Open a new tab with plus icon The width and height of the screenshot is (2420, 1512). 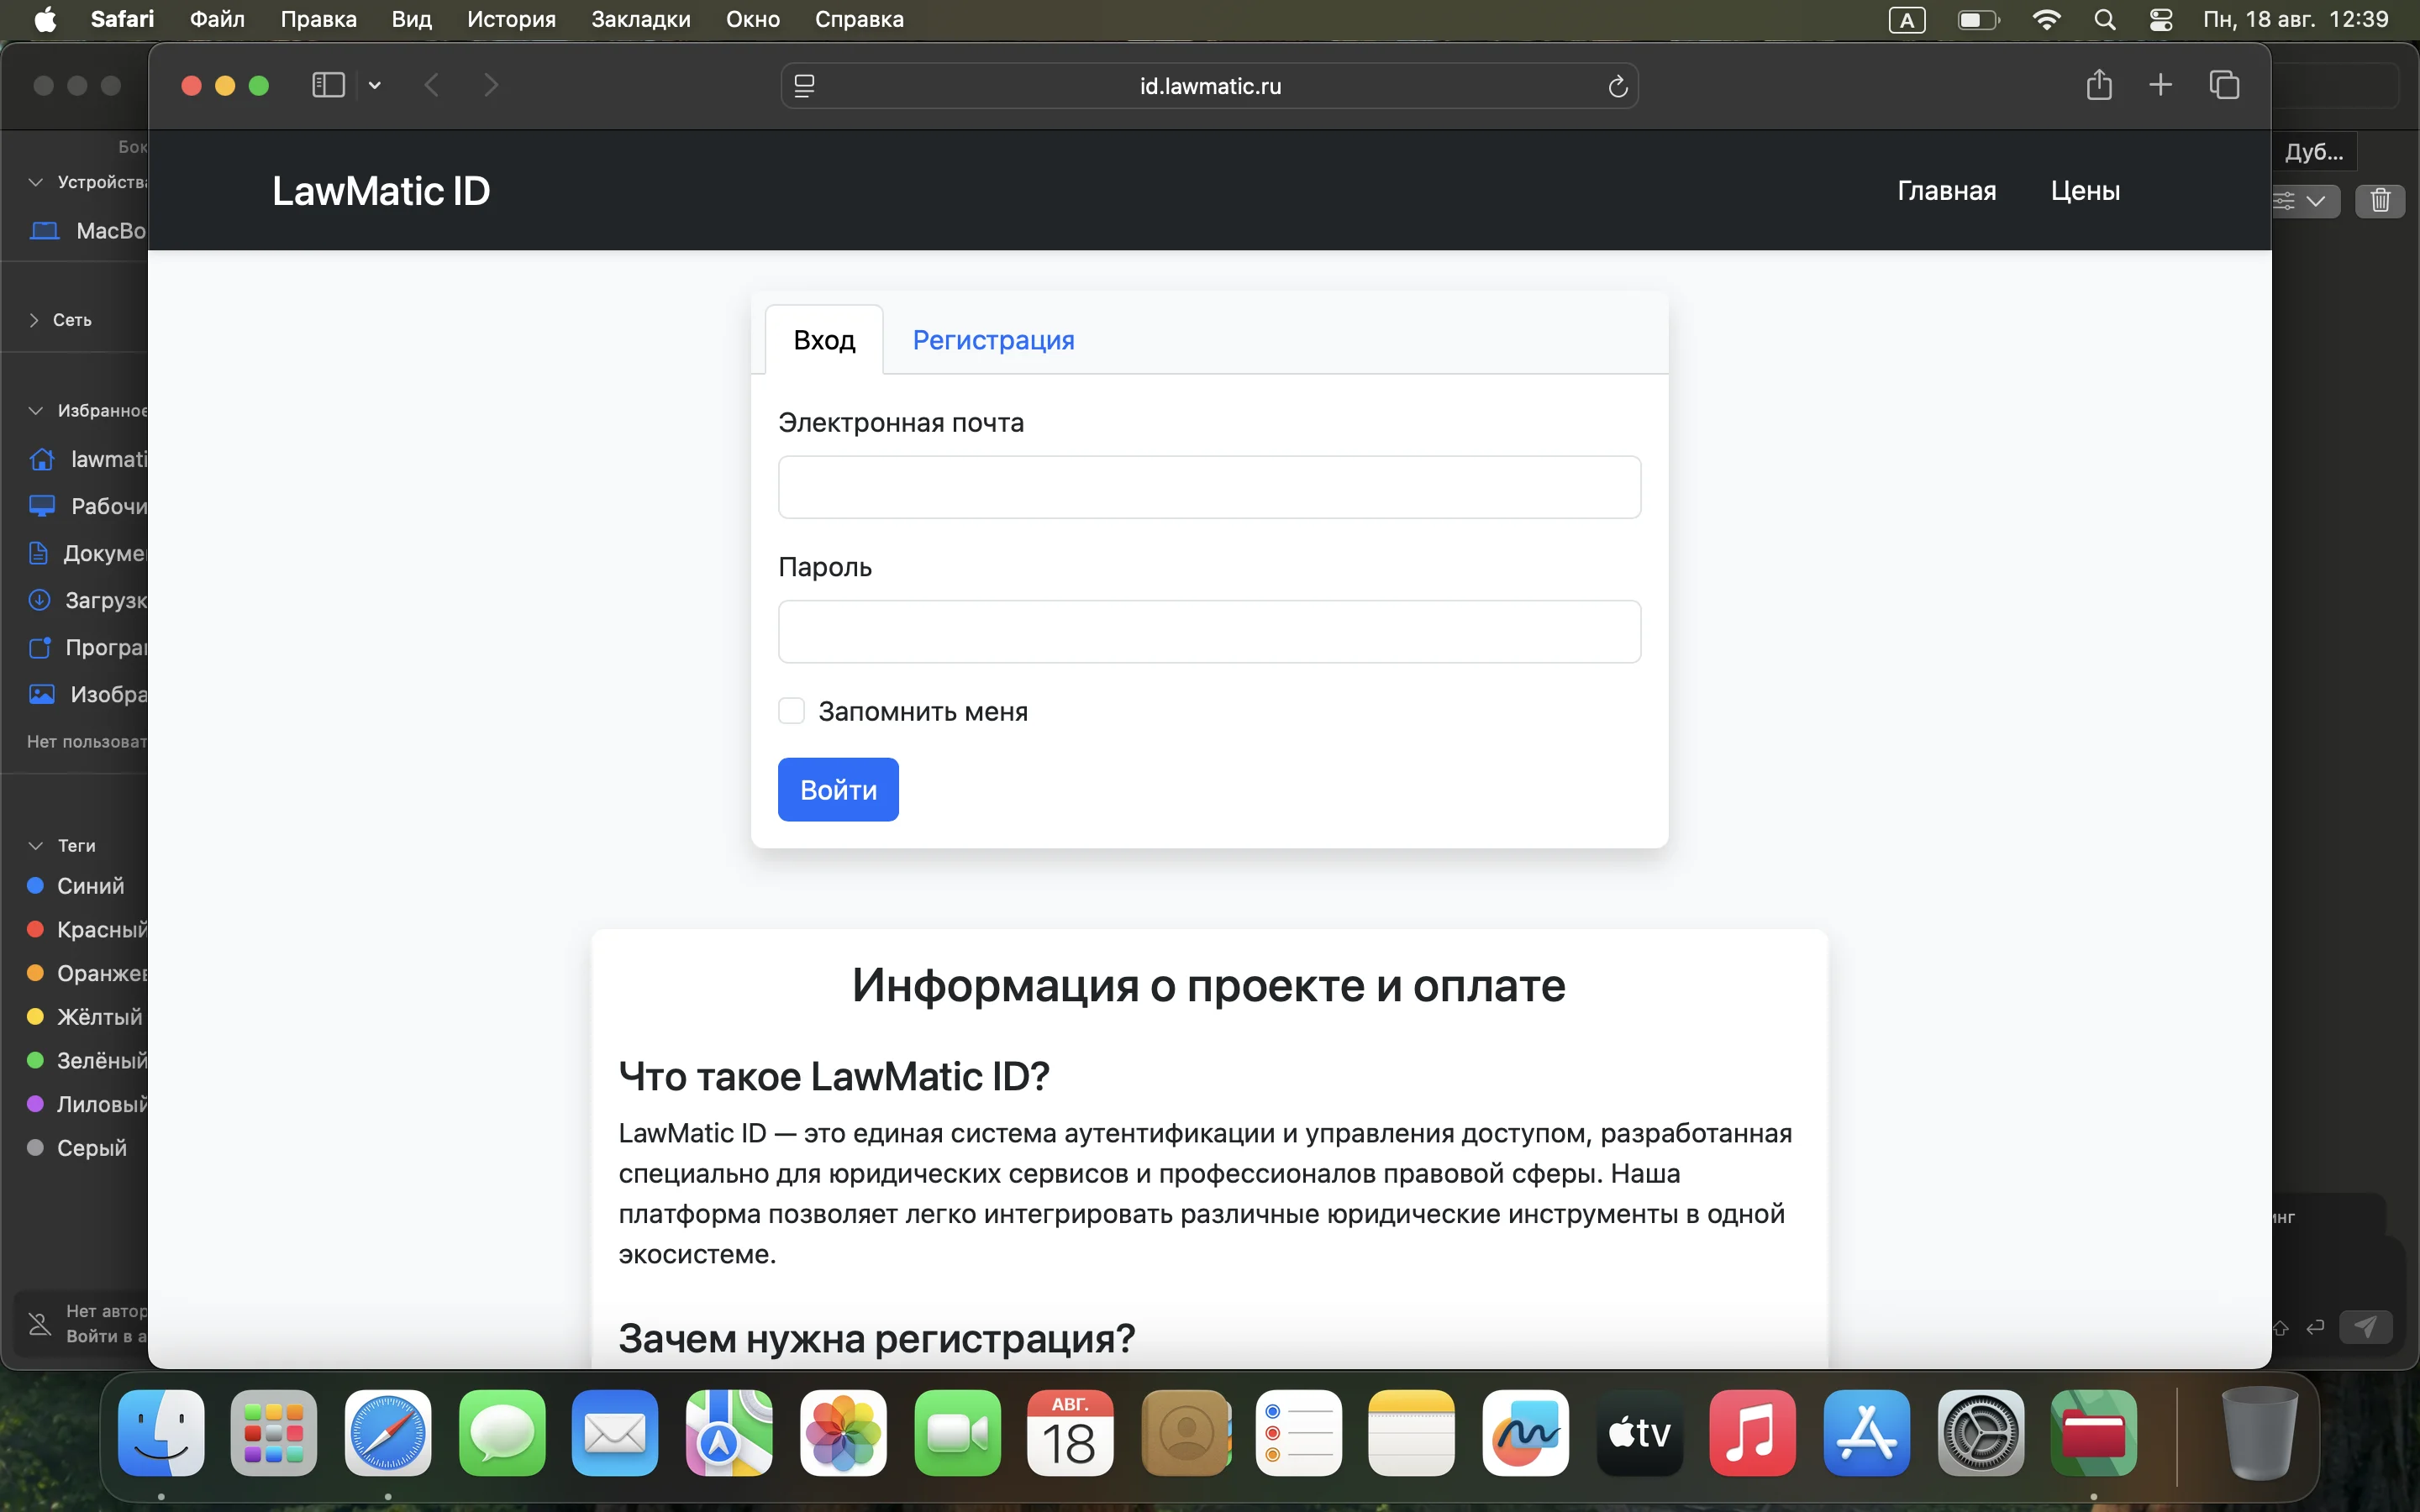coord(2160,85)
